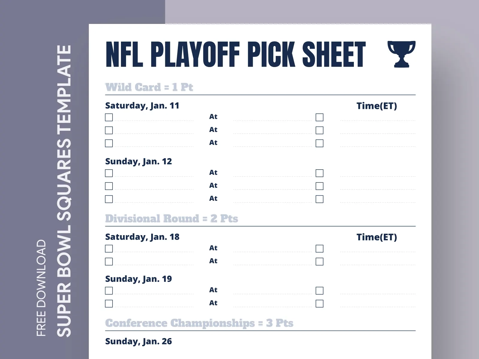Click the Time(ET) header in Wild Card section
The height and width of the screenshot is (359, 479).
click(x=377, y=106)
